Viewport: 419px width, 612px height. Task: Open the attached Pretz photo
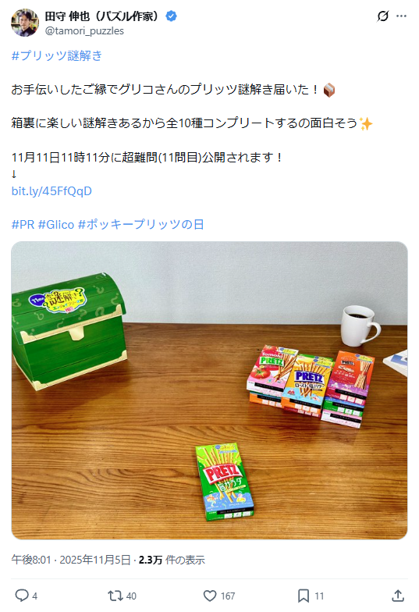click(209, 390)
